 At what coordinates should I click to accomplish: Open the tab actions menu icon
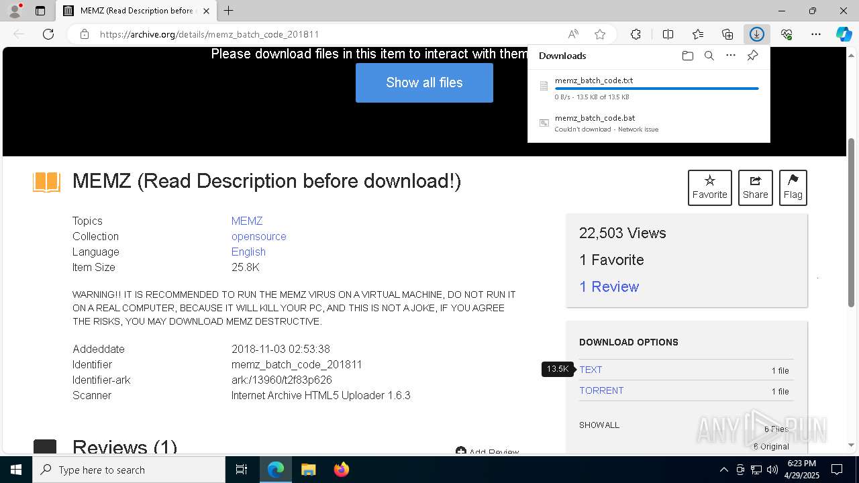click(x=40, y=11)
